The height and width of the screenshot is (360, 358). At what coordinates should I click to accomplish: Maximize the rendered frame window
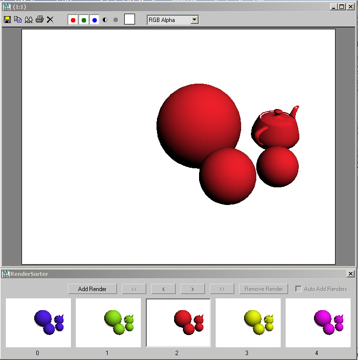tap(342, 7)
